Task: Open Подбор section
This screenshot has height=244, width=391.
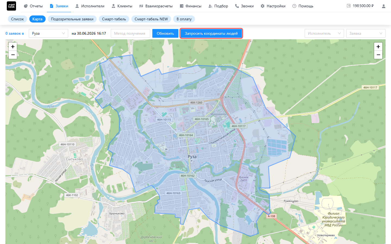Action: (x=218, y=6)
